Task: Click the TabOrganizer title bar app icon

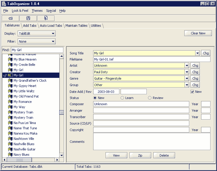Action: click(x=4, y=4)
